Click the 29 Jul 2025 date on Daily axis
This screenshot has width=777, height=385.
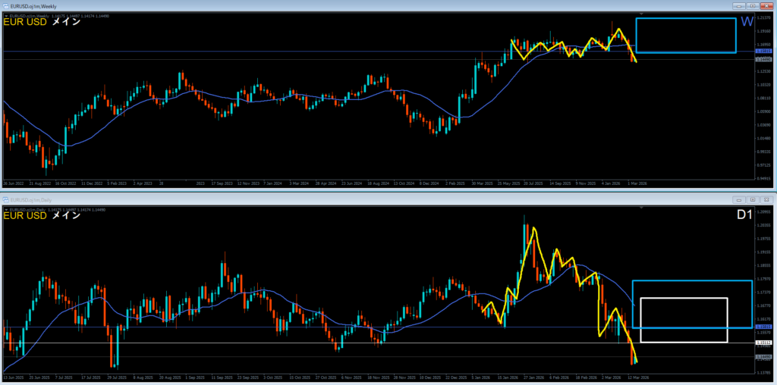116,377
